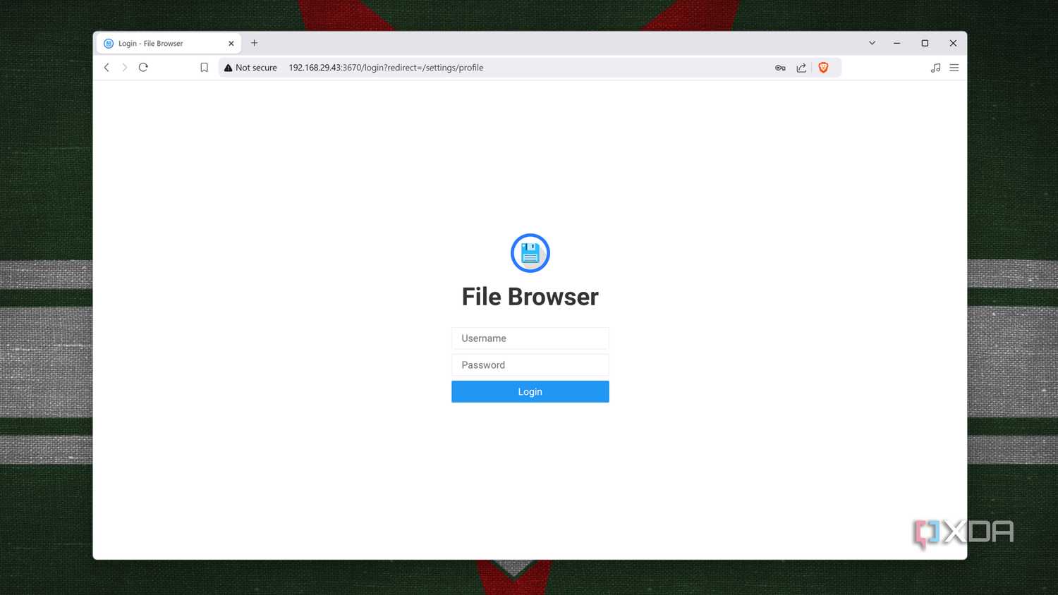The image size is (1058, 595).
Task: Open the browser hamburger menu
Action: pos(954,68)
